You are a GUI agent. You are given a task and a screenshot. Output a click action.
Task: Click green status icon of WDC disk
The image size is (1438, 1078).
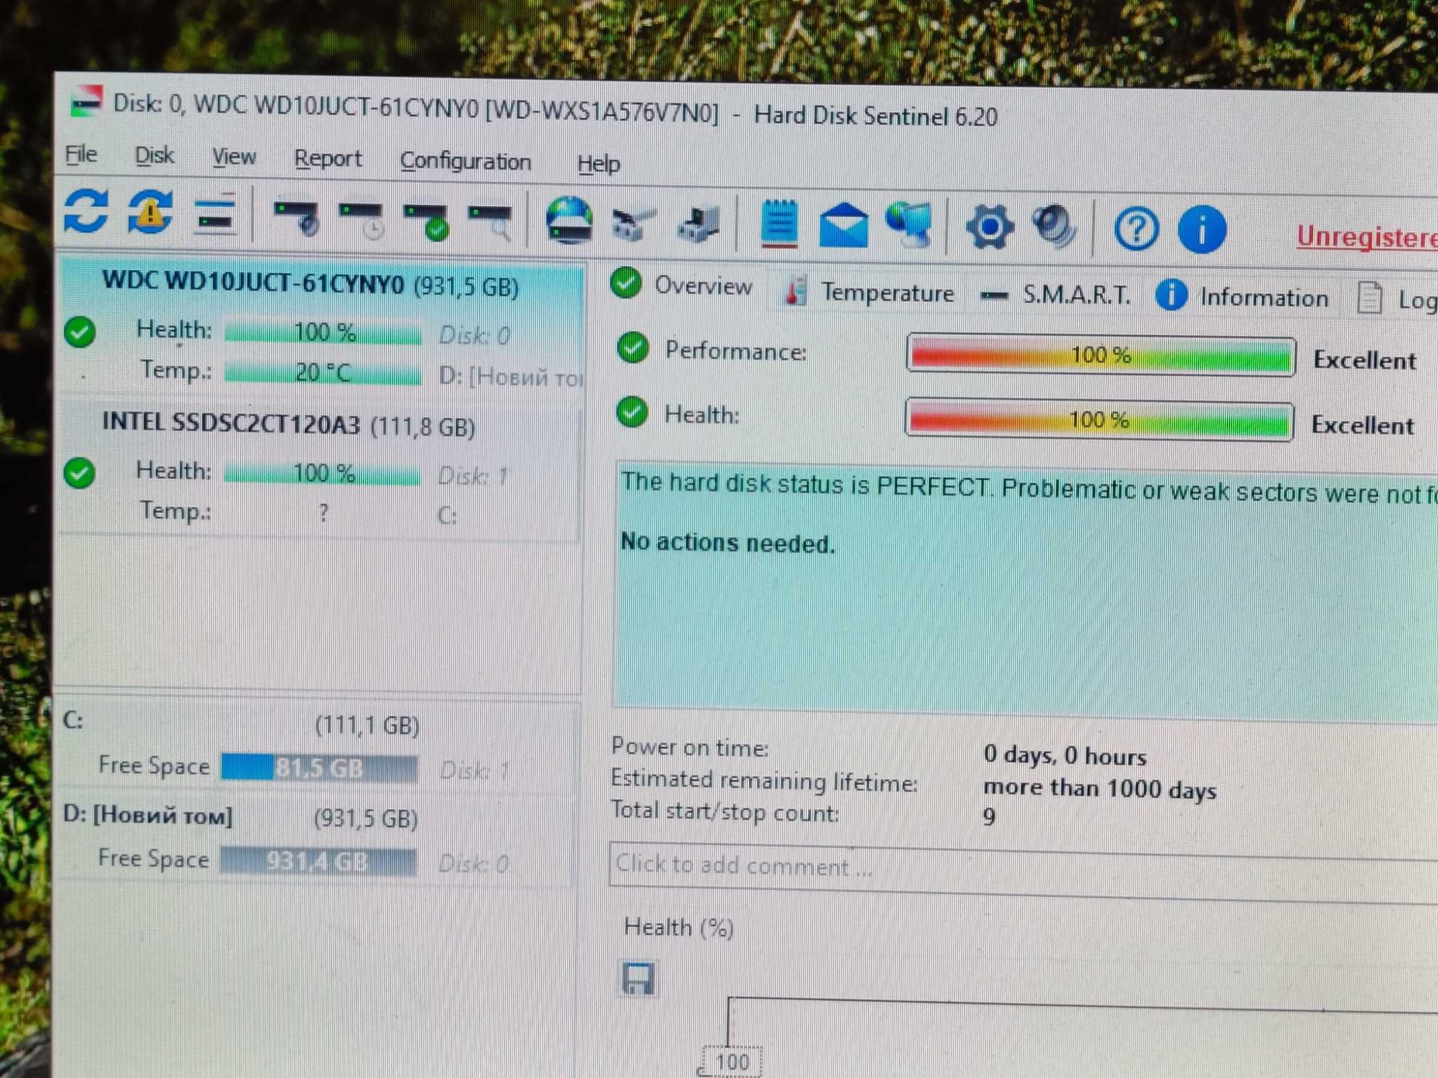click(80, 332)
